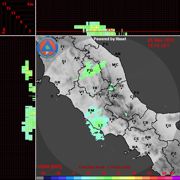Click the BN city label
The image size is (180, 180).
(x=148, y=138)
